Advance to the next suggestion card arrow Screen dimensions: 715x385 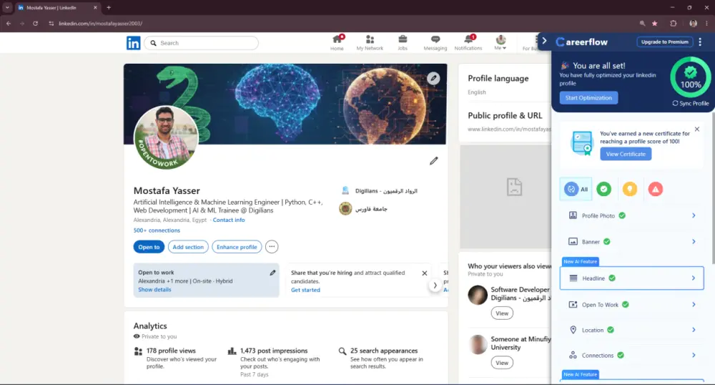[435, 286]
